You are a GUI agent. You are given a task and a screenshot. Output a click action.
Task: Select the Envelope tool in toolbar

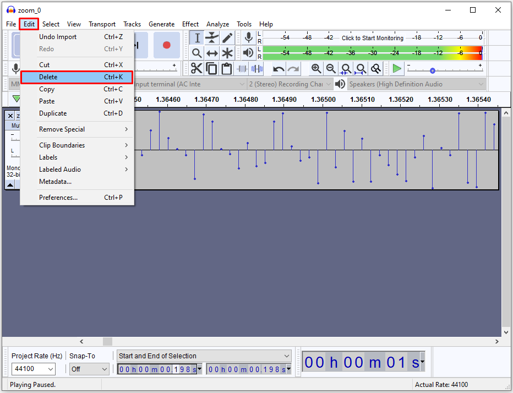[x=212, y=37]
